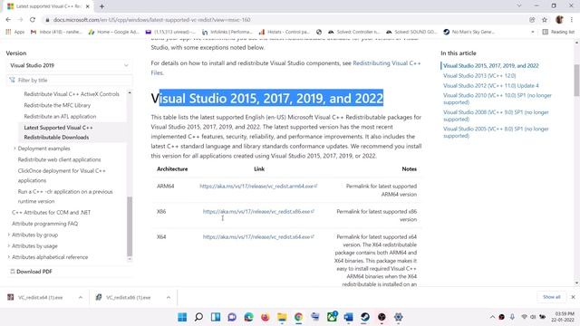580x326 pixels.
Task: Show hidden system tray icons
Action: point(492,317)
